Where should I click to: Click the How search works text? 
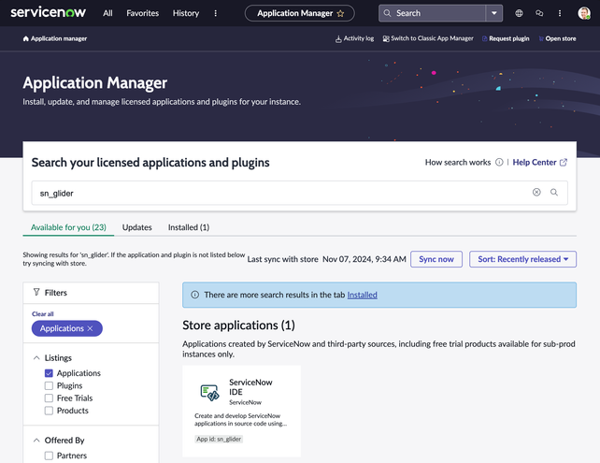pyautogui.click(x=458, y=162)
